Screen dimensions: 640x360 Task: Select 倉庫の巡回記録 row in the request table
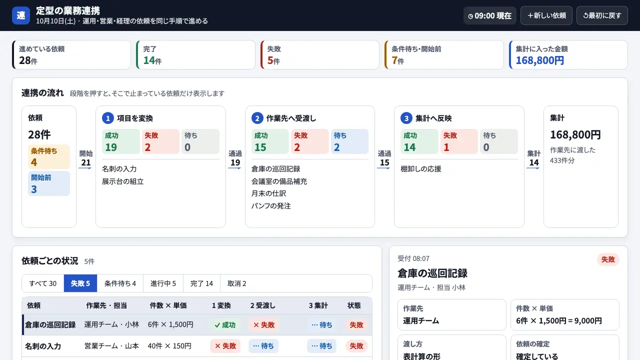197,325
